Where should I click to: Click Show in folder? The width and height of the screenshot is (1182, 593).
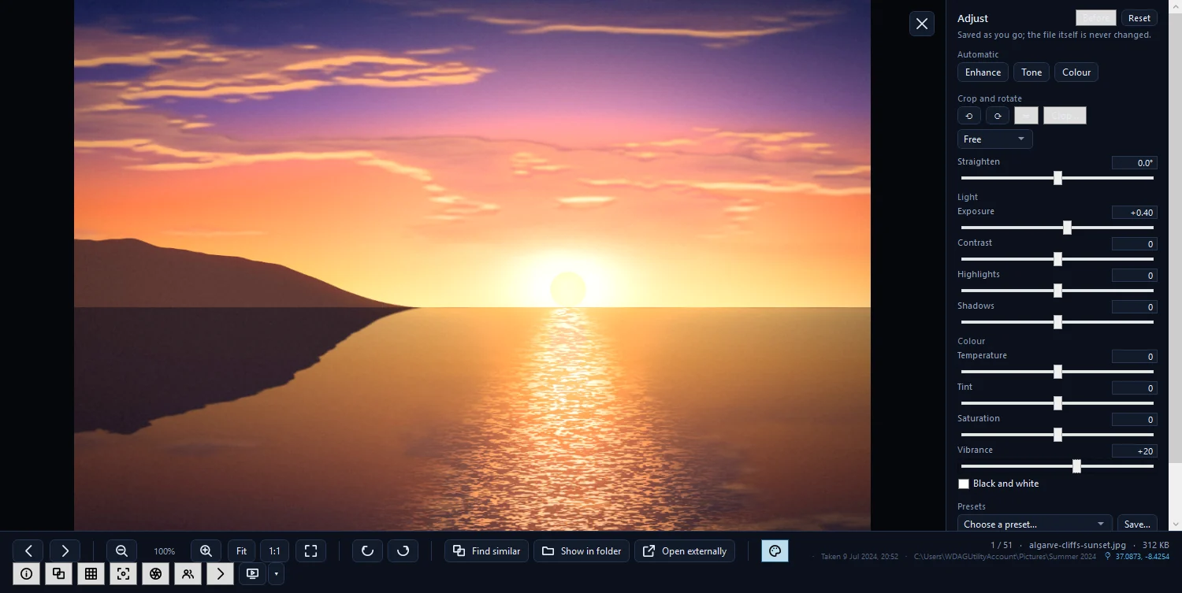[582, 550]
